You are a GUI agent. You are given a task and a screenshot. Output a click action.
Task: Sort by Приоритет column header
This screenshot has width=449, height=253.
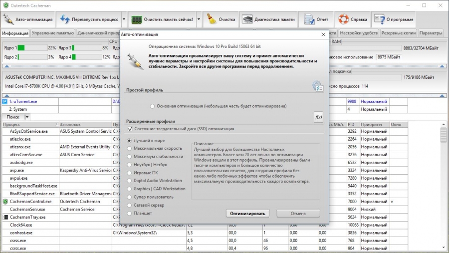pyautogui.click(x=375, y=125)
